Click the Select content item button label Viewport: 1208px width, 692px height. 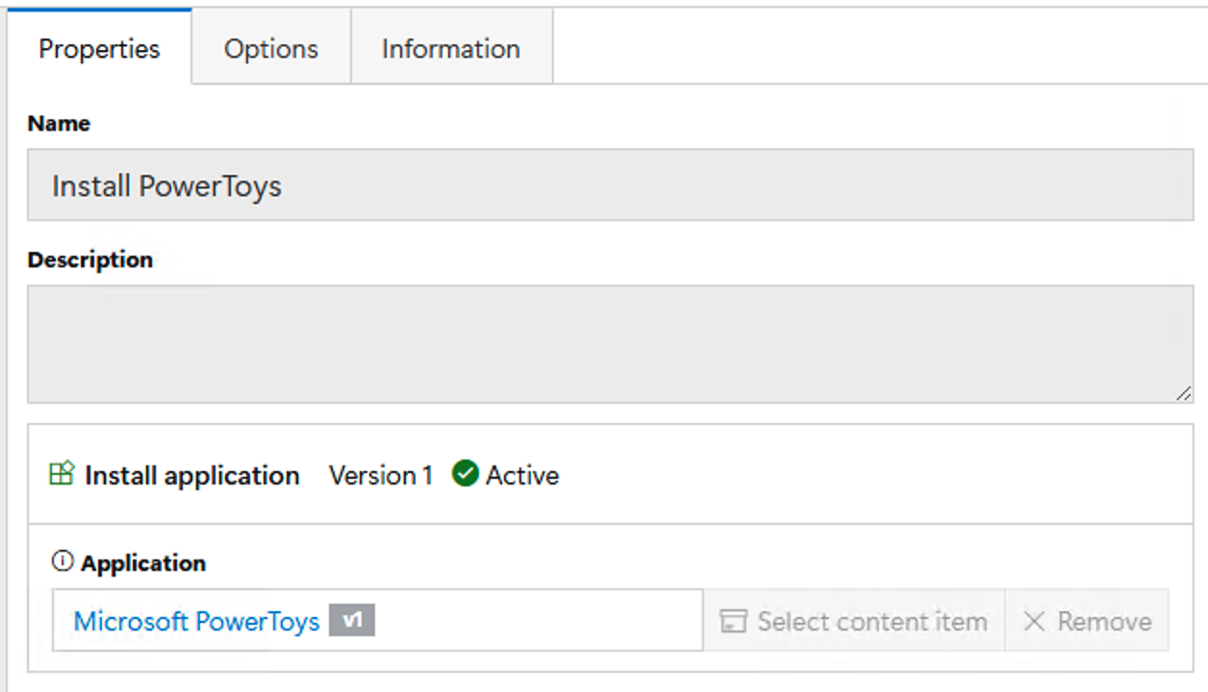[x=872, y=621]
